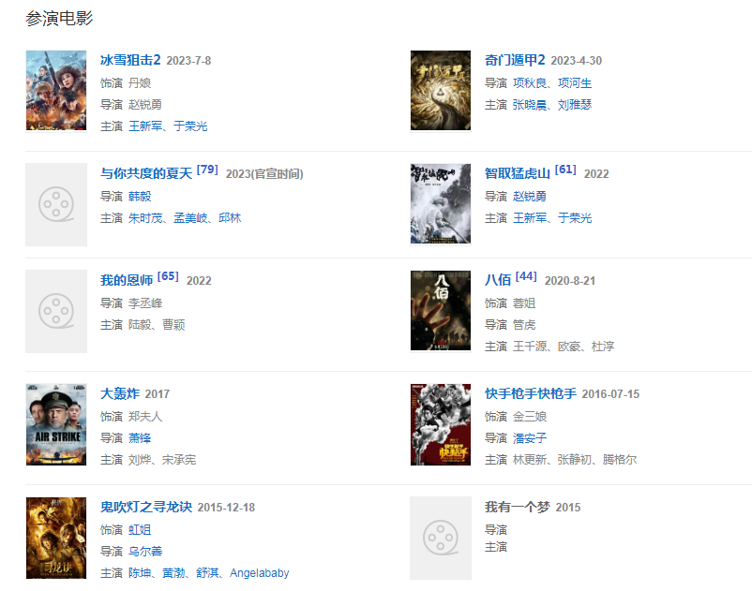Click the film reel placeholder for 我有一个梦
Image resolution: width=752 pixels, height=591 pixels.
pos(441,538)
